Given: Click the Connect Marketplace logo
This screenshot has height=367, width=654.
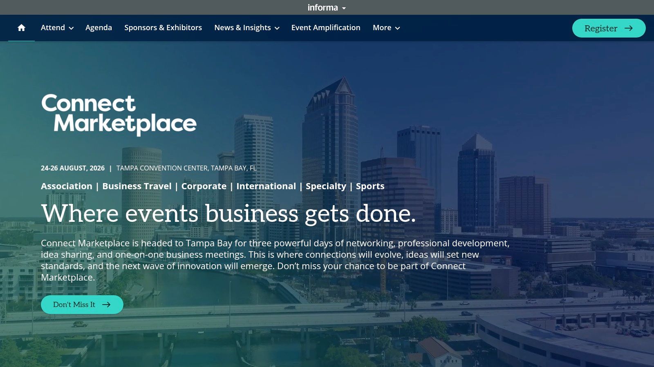Looking at the screenshot, I should [119, 114].
